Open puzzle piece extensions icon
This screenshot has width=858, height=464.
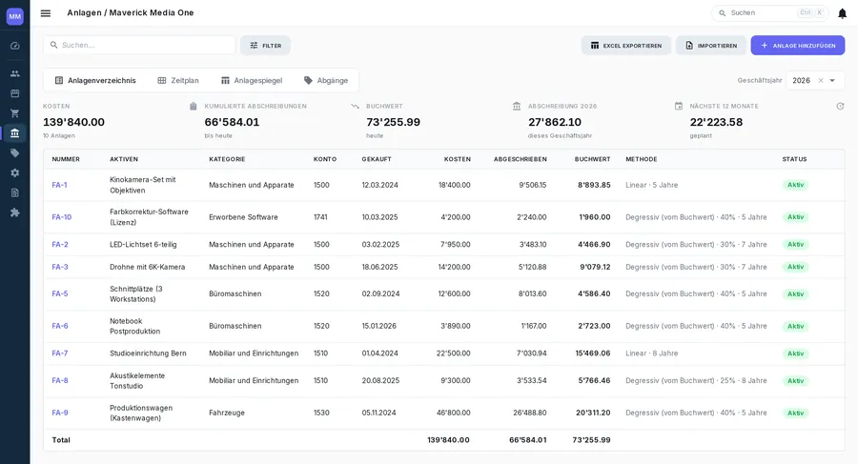pos(14,212)
